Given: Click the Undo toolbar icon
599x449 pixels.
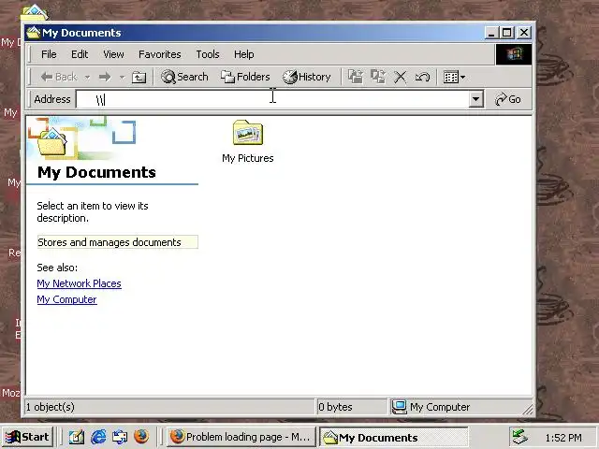Looking at the screenshot, I should (x=422, y=77).
